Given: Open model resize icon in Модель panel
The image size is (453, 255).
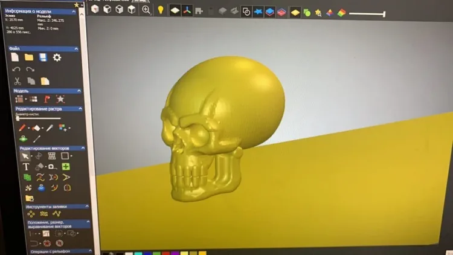Looking at the screenshot, I should [19, 99].
